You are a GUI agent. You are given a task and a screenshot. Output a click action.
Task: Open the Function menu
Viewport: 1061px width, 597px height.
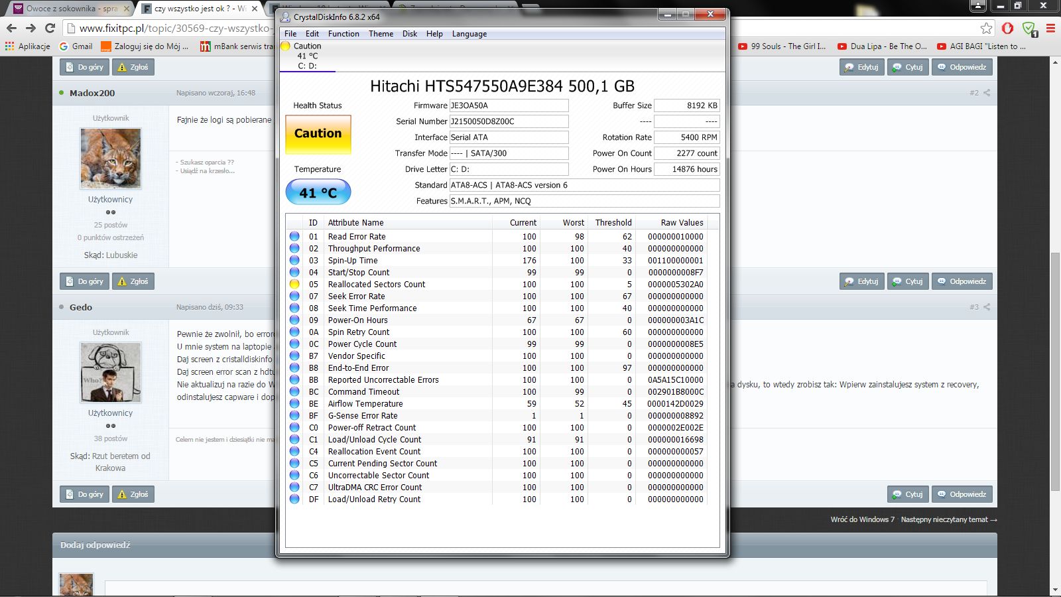point(343,34)
